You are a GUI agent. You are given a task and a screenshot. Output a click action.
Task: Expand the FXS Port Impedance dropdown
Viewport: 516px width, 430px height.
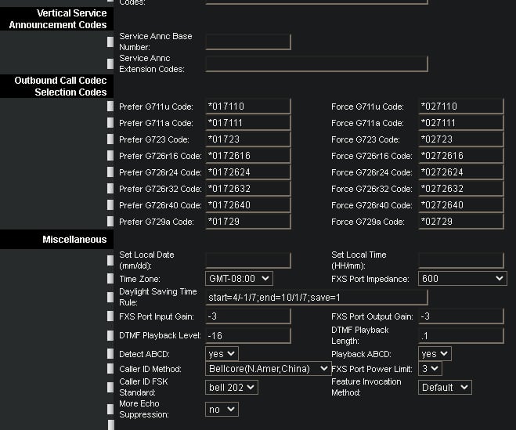(462, 278)
